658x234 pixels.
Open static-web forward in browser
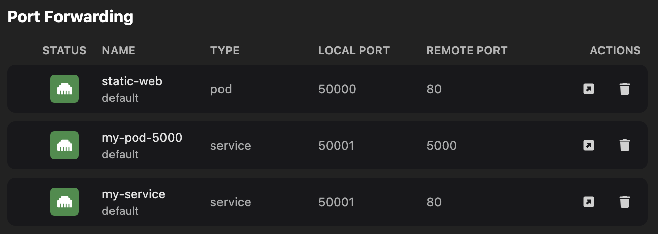click(x=588, y=89)
